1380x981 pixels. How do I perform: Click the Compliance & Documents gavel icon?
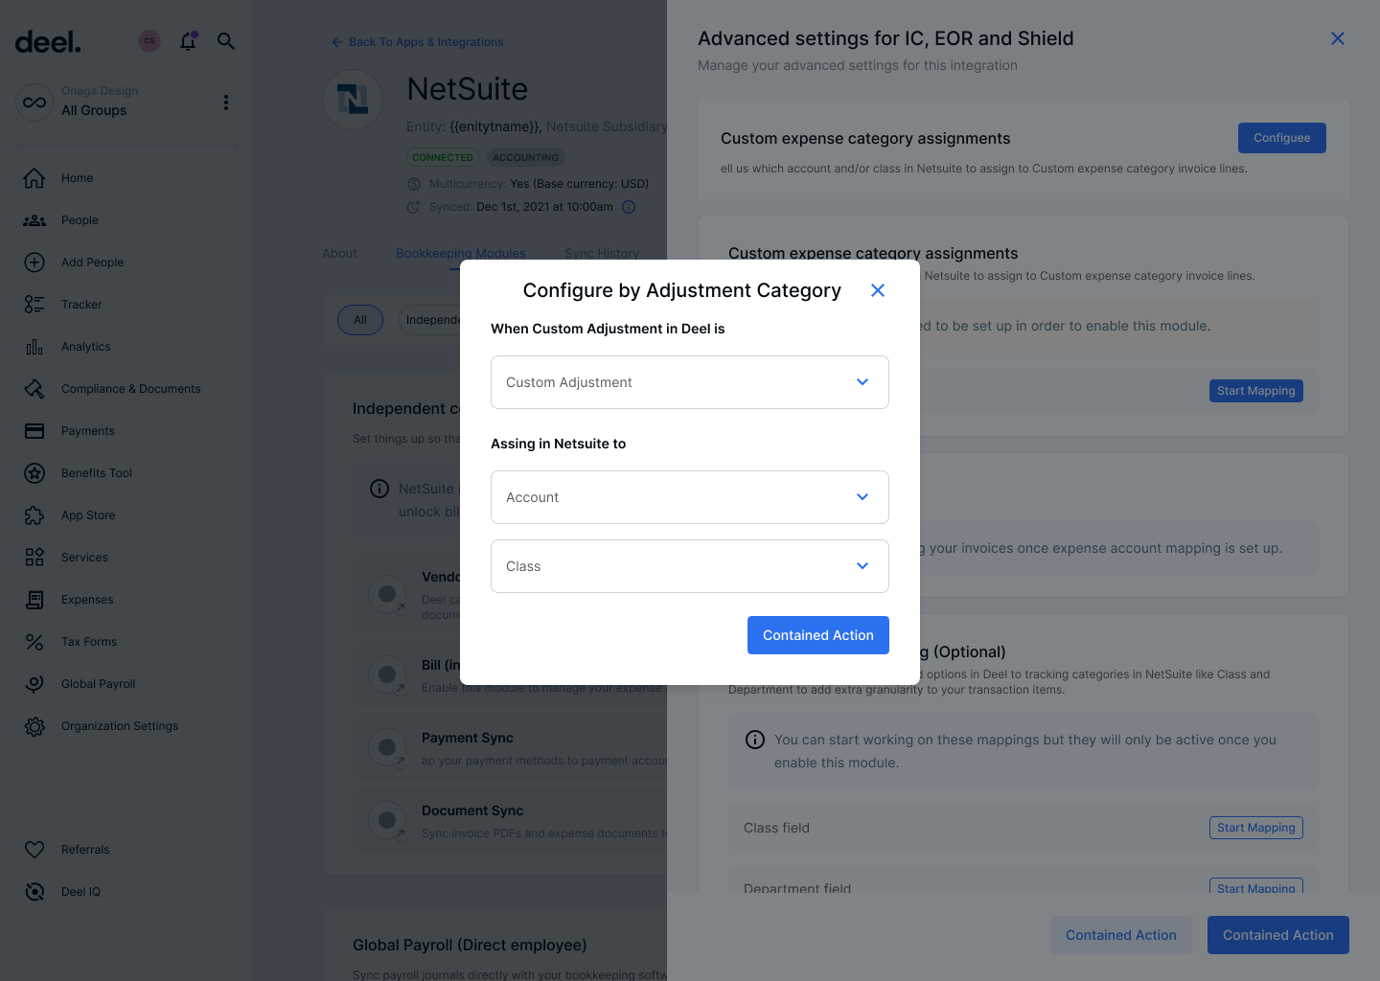[34, 389]
